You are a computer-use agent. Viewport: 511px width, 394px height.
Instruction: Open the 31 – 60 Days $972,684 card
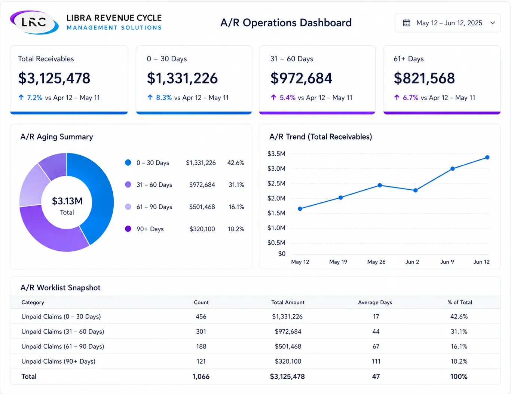317,80
